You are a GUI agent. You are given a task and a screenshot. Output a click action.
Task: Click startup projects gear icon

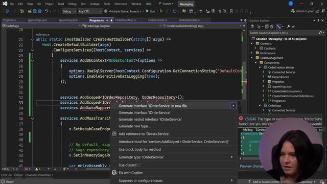tap(106, 11)
